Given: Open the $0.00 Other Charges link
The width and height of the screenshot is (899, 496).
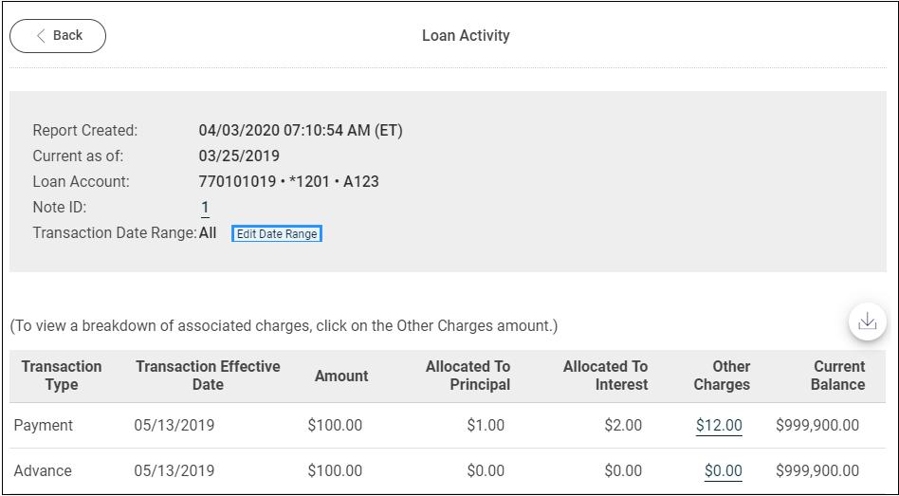Looking at the screenshot, I should click(723, 471).
